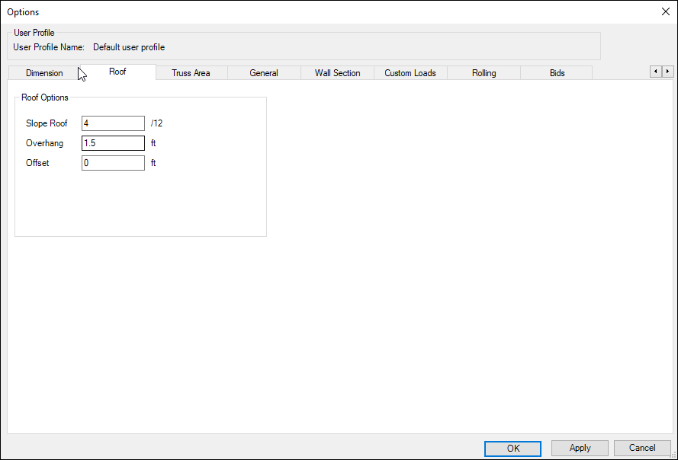Screen dimensions: 678x460
Task: Open the Bids tab
Action: pos(557,73)
